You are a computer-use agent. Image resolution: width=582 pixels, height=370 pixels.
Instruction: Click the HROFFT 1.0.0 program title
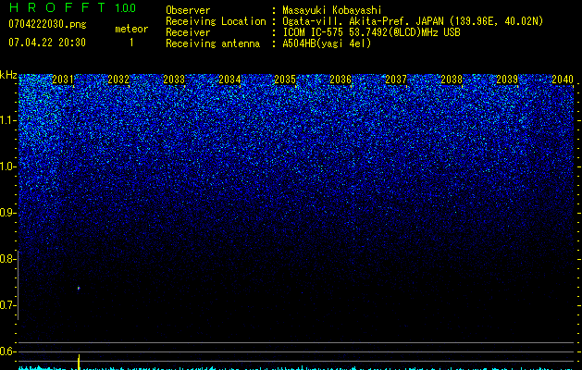[x=73, y=7]
